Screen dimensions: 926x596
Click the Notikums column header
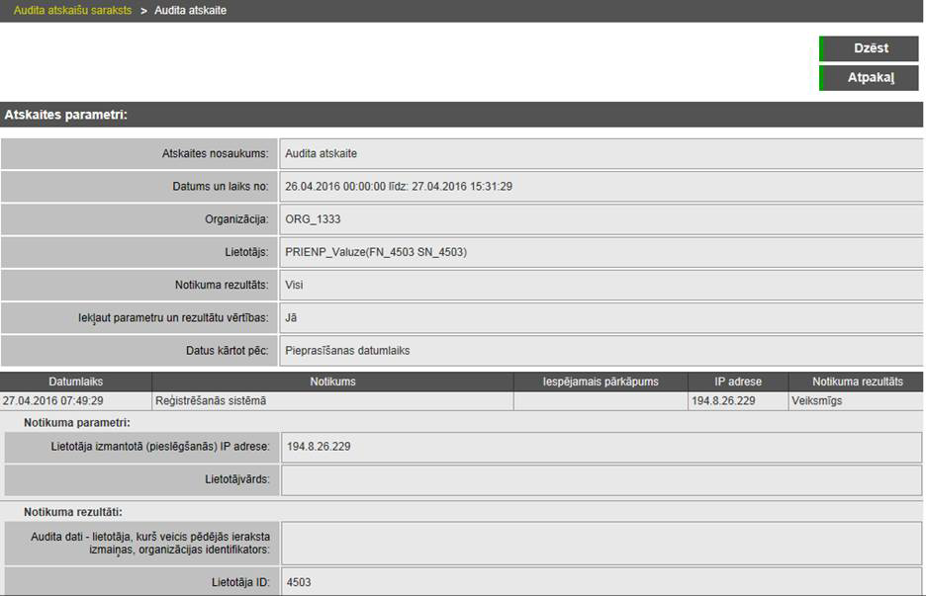coord(332,382)
